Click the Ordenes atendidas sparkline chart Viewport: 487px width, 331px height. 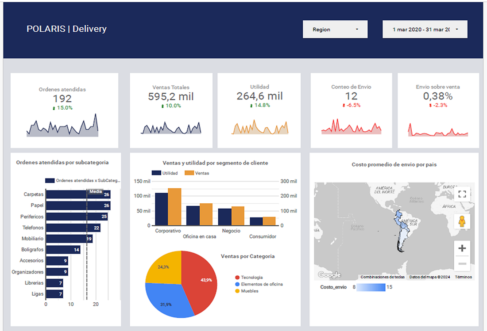(x=62, y=126)
